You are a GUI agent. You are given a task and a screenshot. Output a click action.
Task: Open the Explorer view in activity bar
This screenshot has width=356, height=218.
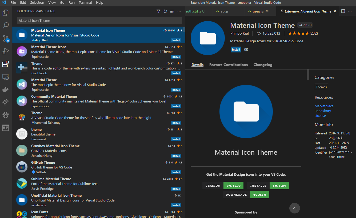click(x=6, y=13)
